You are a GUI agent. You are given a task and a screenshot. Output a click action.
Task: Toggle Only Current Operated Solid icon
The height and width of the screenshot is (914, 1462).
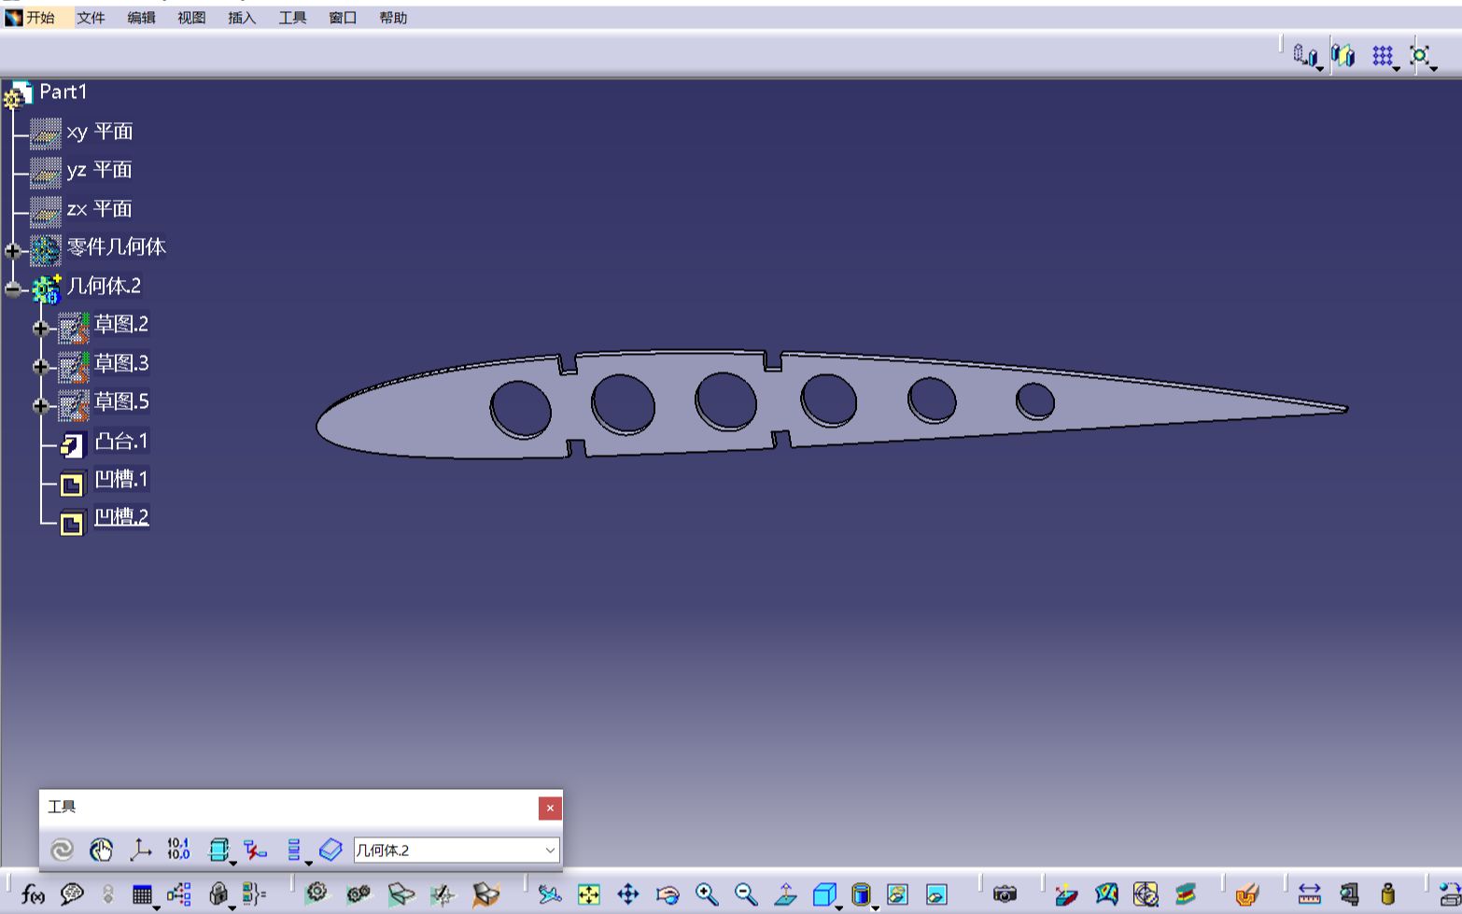pos(218,850)
